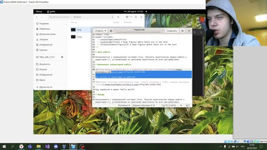Open OBS Studio from taskbar
The width and height of the screenshot is (267, 150).
tap(82, 146)
